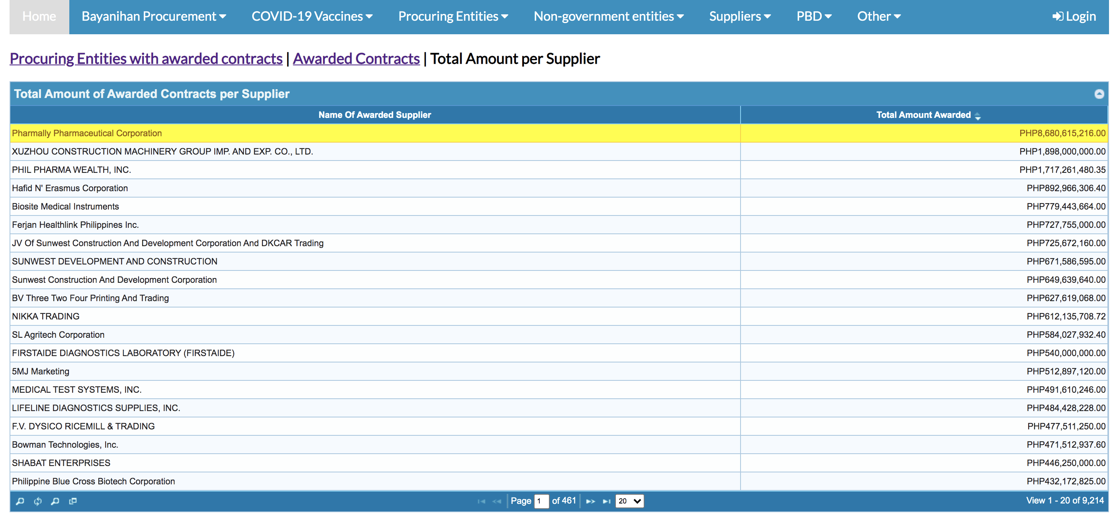Click the View 1 - 20 of 9,214 record count

coord(1065,501)
